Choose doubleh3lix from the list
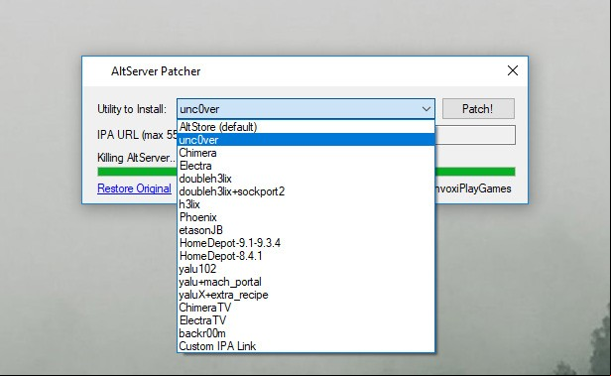Image resolution: width=611 pixels, height=376 pixels. click(x=305, y=179)
